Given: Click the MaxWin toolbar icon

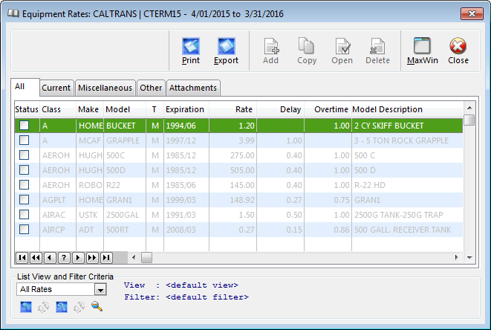Looking at the screenshot, I should click(x=422, y=46).
